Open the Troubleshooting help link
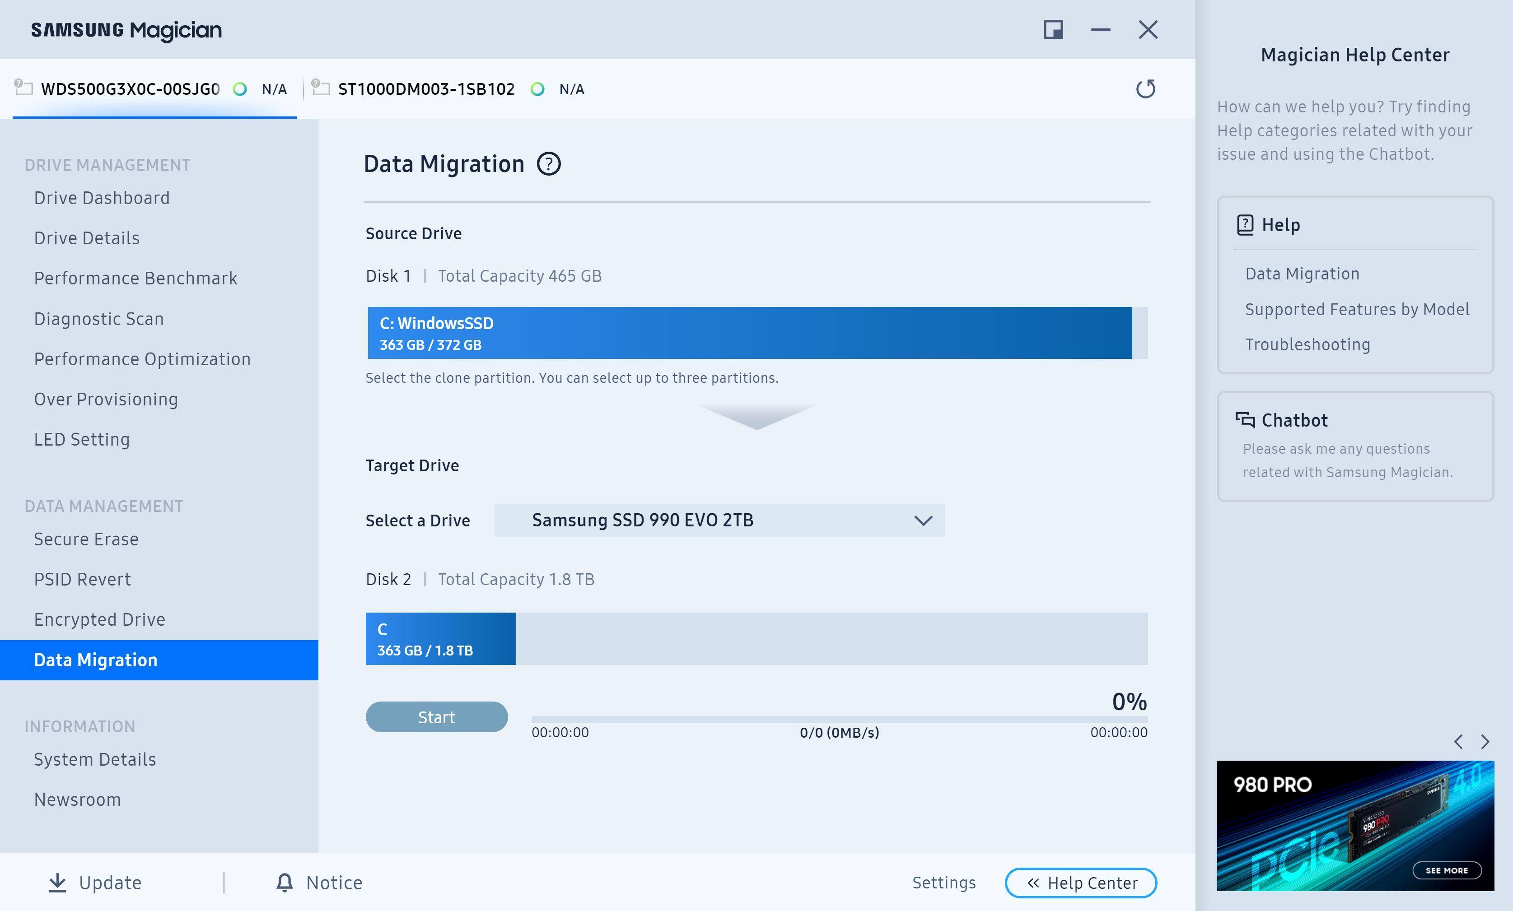 point(1308,344)
